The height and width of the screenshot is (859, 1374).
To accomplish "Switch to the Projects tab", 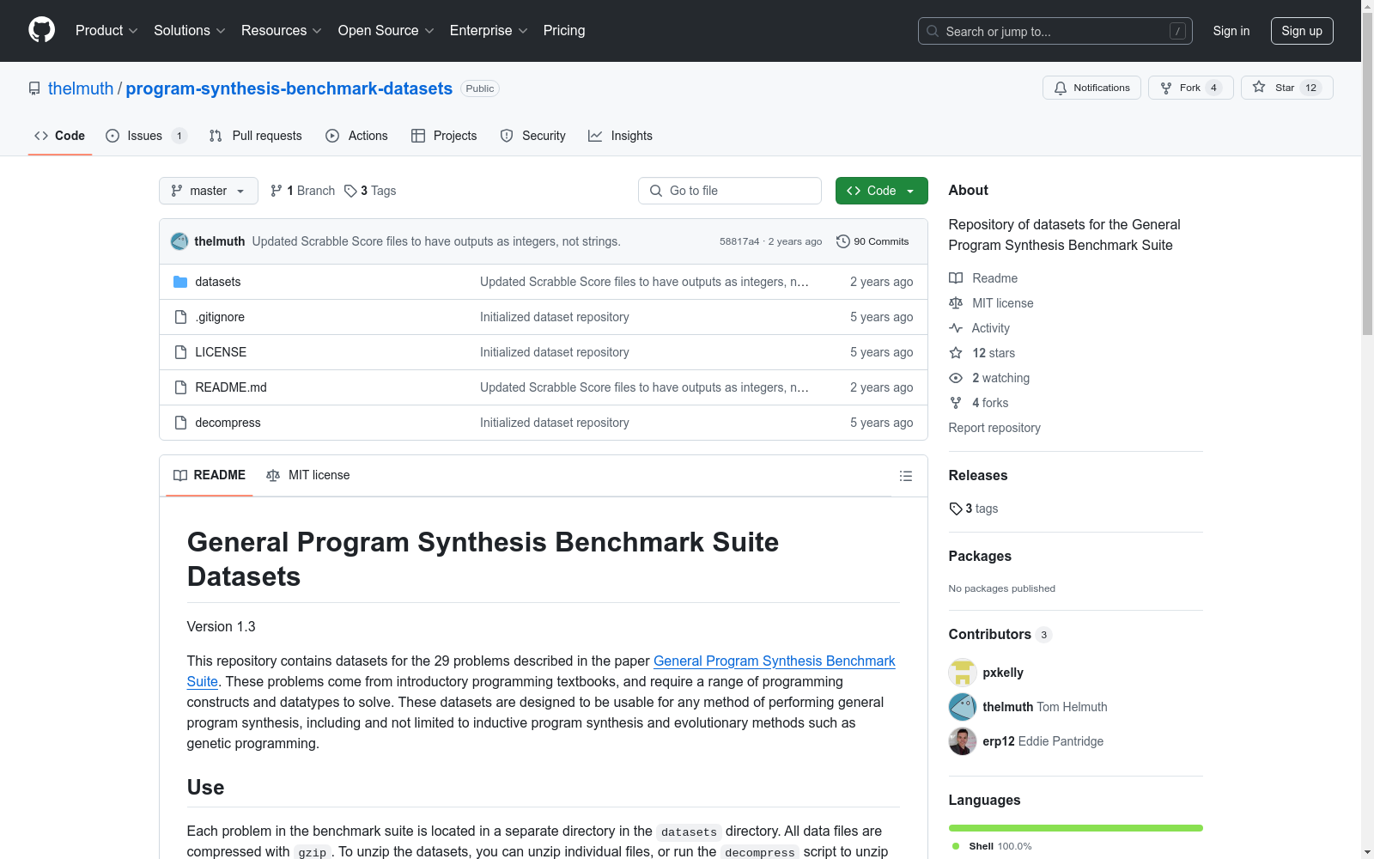I will [444, 136].
